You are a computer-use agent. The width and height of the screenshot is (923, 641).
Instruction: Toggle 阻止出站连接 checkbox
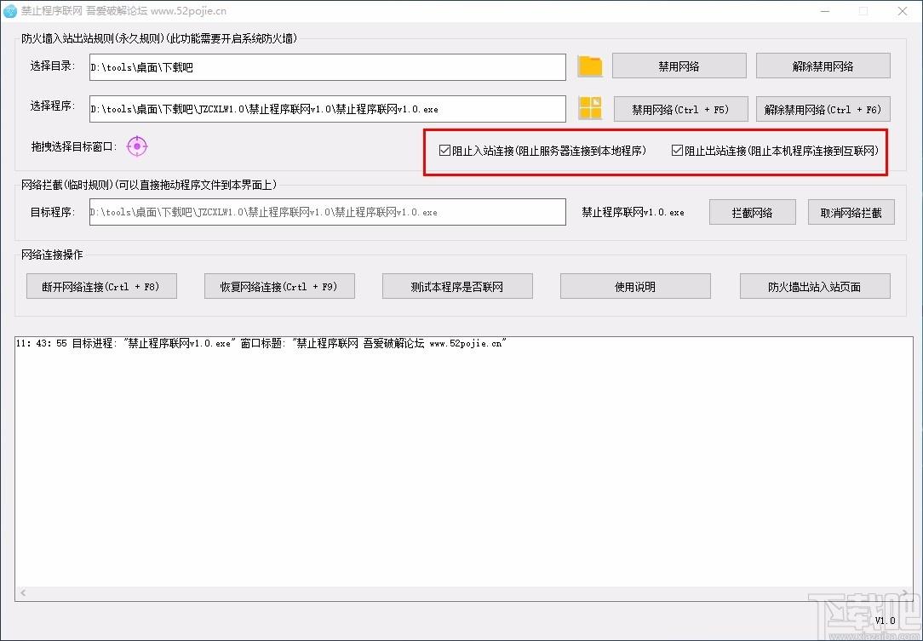tap(677, 151)
